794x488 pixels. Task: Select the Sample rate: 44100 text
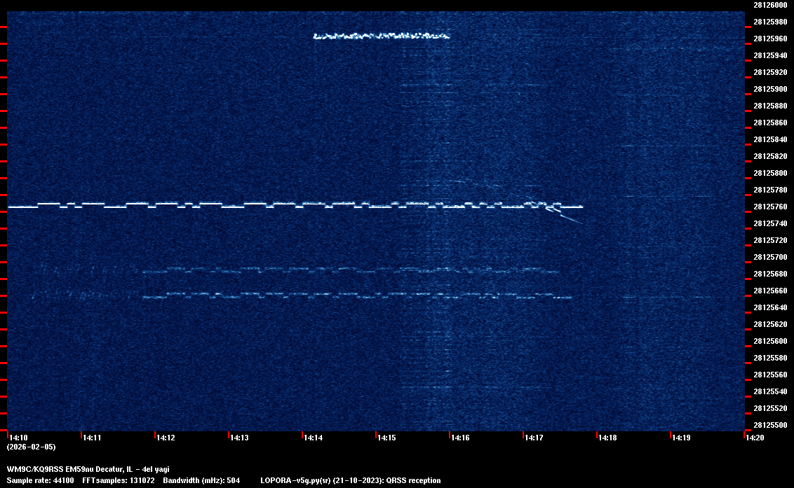(x=36, y=480)
